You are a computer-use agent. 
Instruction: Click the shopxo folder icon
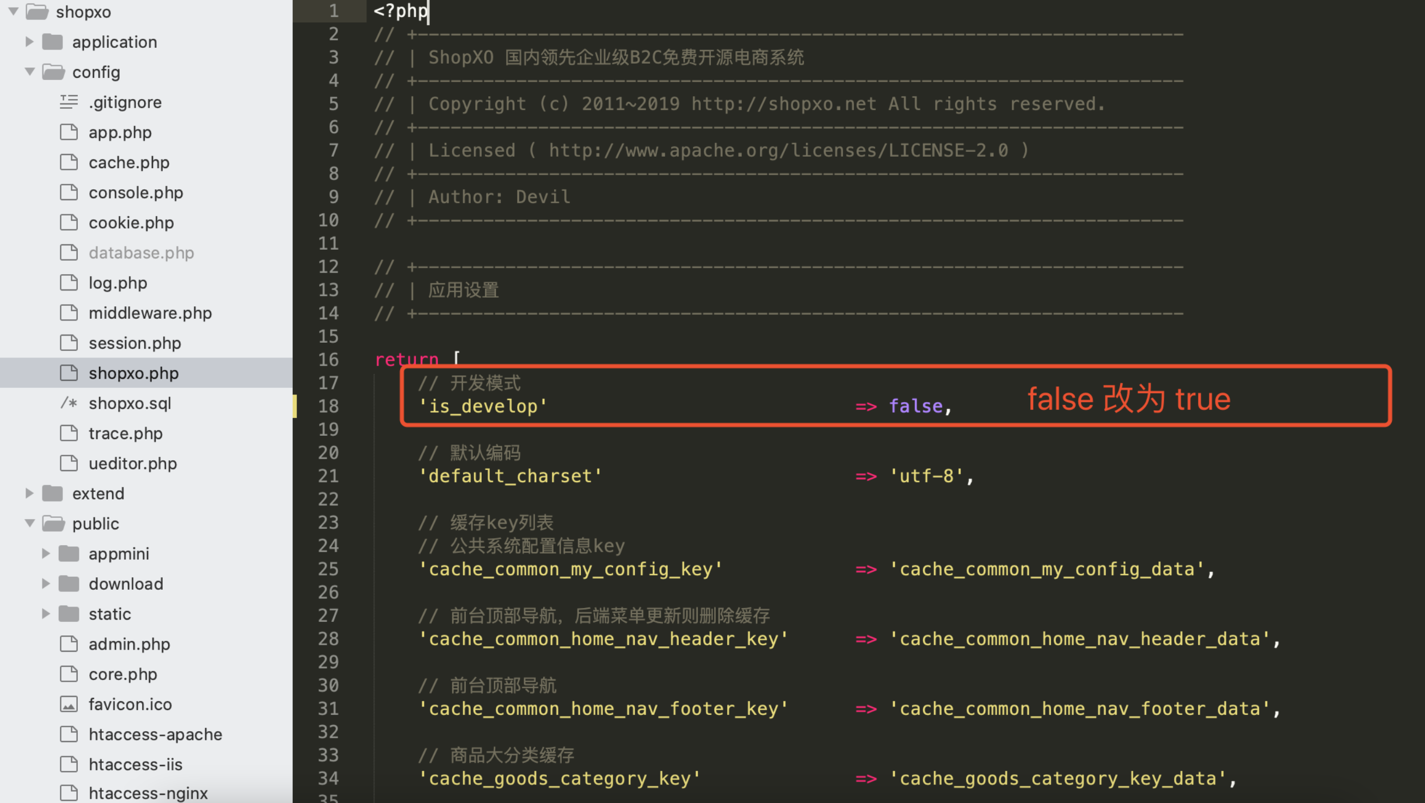(37, 11)
